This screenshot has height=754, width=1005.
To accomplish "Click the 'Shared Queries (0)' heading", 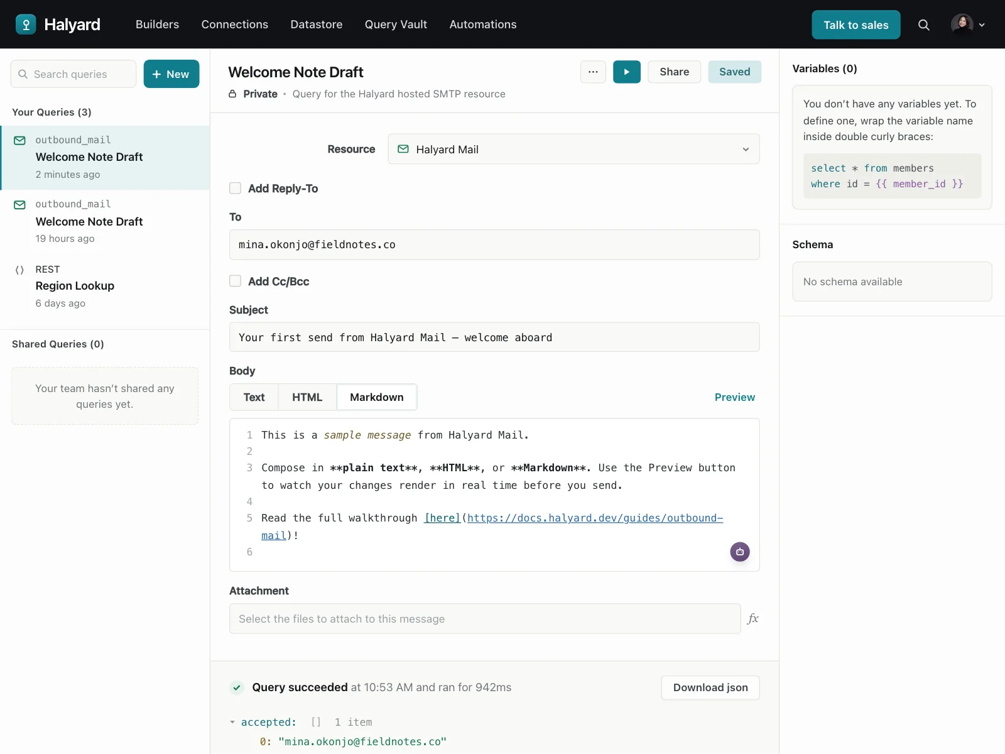I will point(58,344).
